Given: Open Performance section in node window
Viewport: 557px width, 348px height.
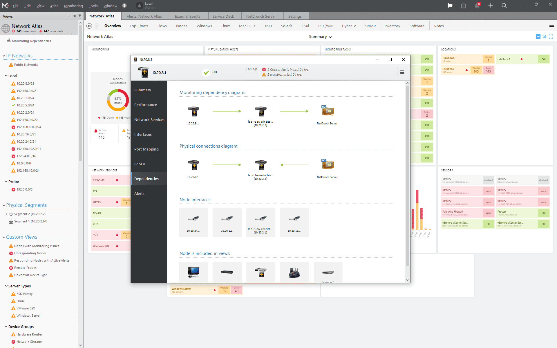Looking at the screenshot, I should [x=146, y=105].
